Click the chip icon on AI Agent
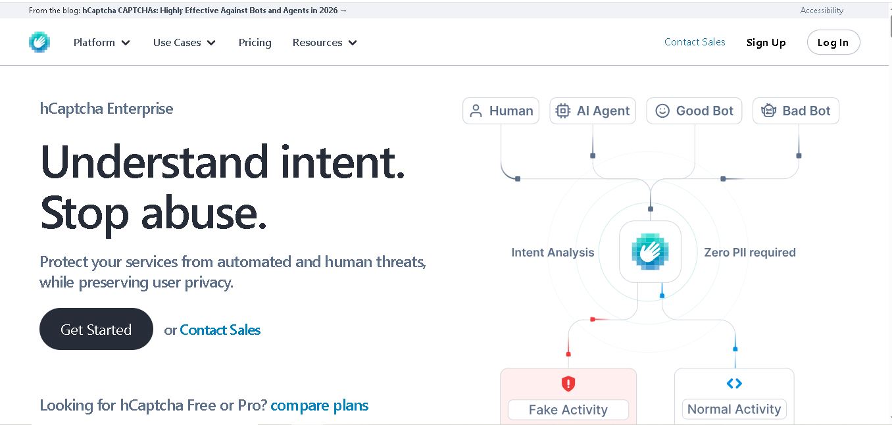The image size is (892, 425). click(x=563, y=111)
